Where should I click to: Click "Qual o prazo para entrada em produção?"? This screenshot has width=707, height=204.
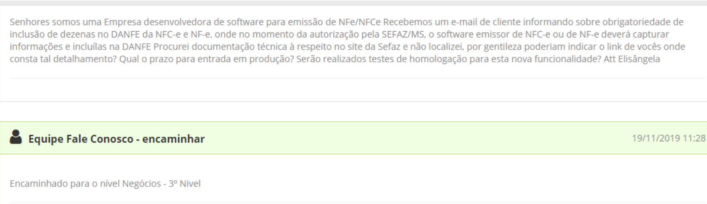coord(207,59)
